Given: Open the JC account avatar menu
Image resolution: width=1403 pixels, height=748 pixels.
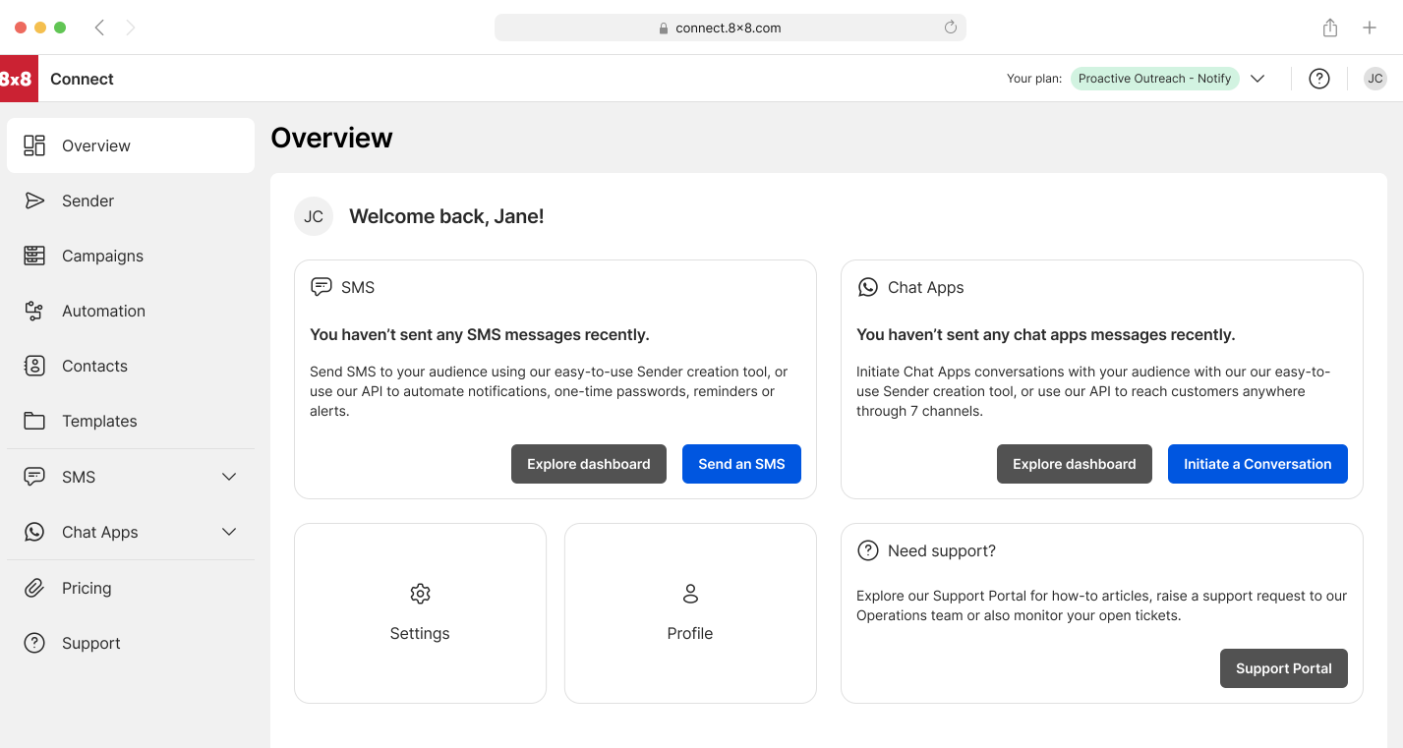Looking at the screenshot, I should point(1375,79).
